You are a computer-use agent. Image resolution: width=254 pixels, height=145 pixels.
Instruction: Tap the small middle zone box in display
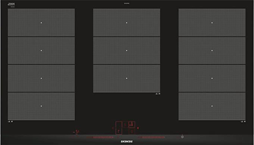coord(125,124)
